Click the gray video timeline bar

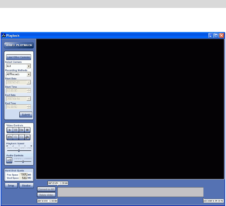point(130,192)
